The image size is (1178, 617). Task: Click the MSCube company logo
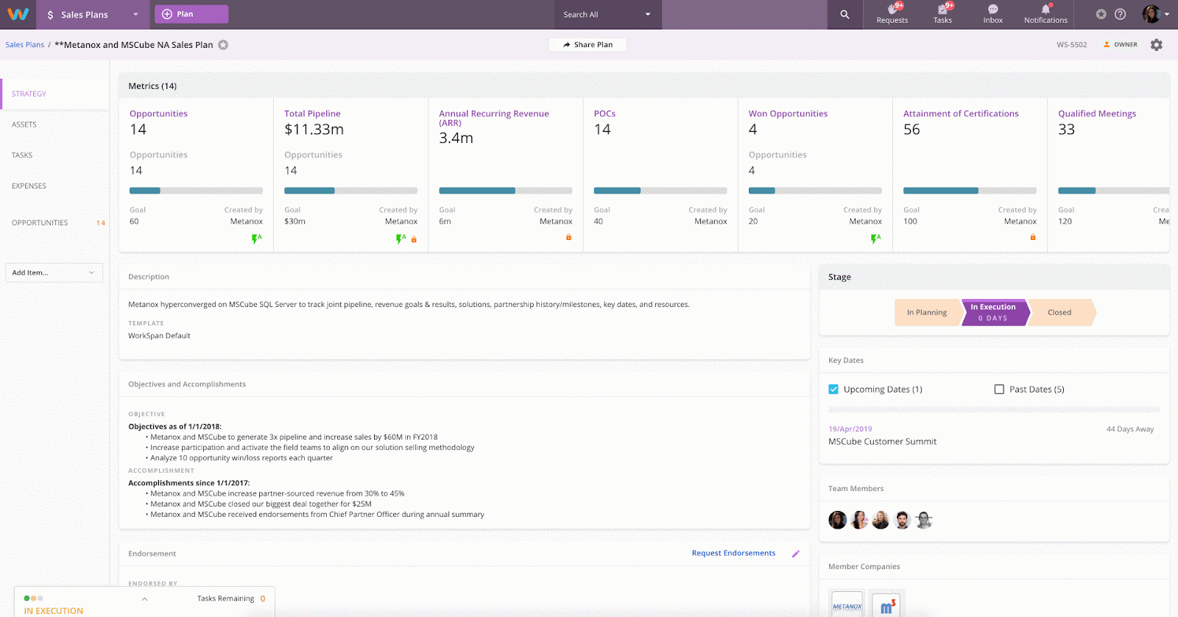pyautogui.click(x=887, y=605)
